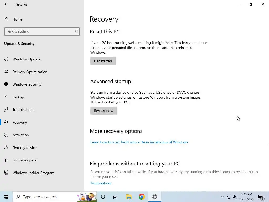Click Get started under Reset this PC
The image size is (269, 202).
click(103, 61)
